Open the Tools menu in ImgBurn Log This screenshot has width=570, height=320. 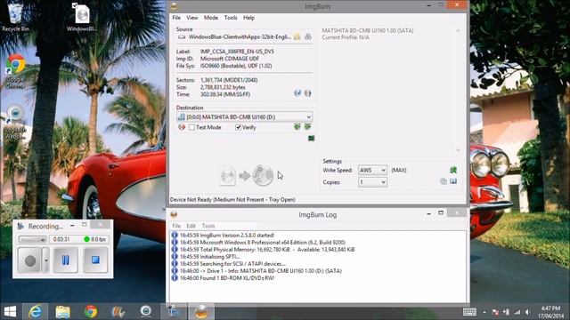click(208, 226)
